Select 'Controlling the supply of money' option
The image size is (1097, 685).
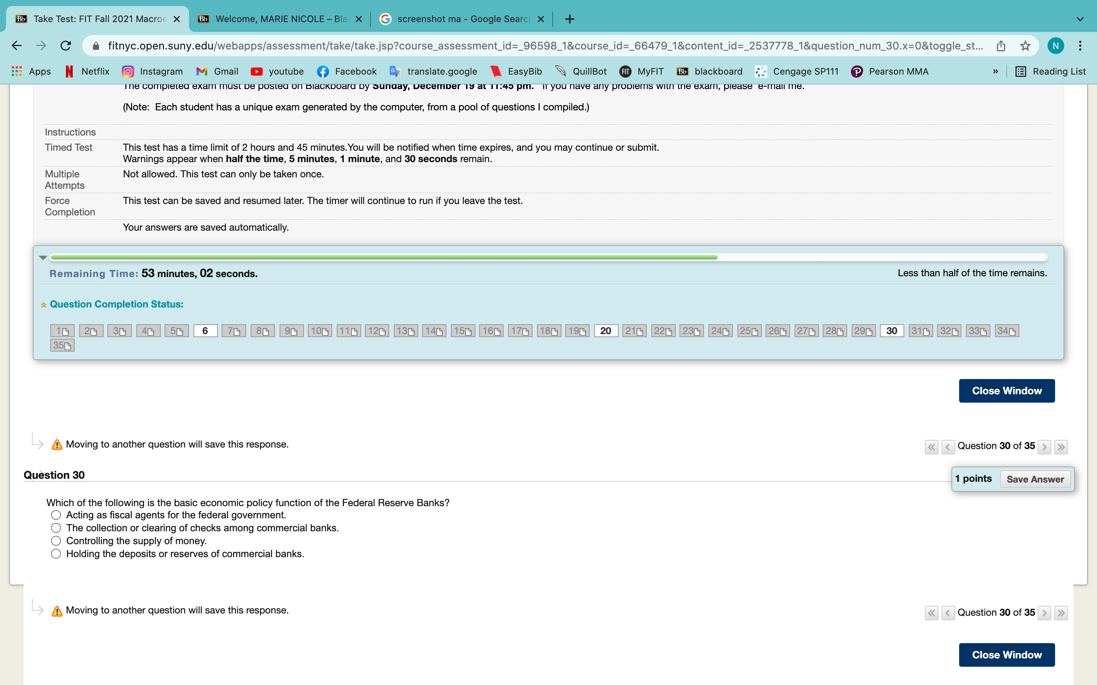click(x=56, y=540)
